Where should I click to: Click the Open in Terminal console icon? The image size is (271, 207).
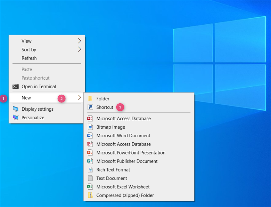(15, 86)
